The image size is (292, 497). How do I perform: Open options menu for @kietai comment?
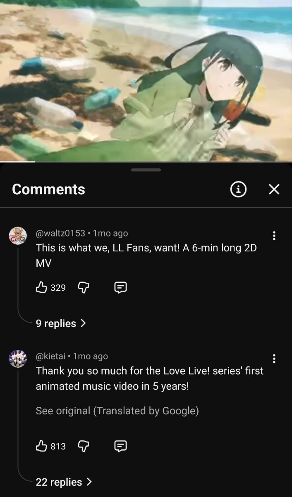(274, 359)
